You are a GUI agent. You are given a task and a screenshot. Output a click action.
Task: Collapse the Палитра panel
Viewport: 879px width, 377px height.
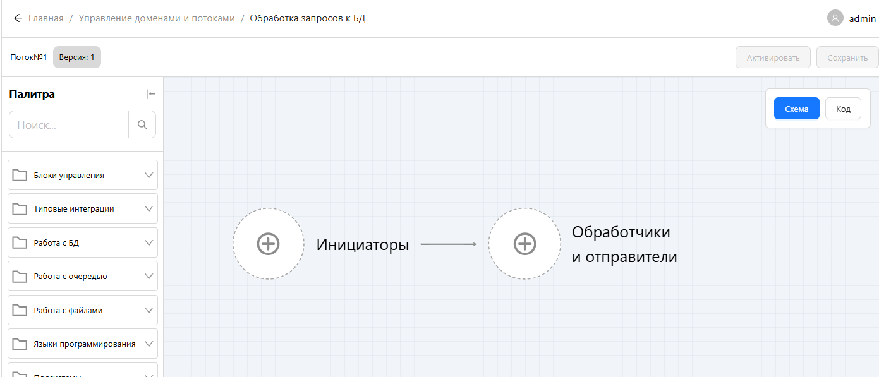click(x=150, y=94)
